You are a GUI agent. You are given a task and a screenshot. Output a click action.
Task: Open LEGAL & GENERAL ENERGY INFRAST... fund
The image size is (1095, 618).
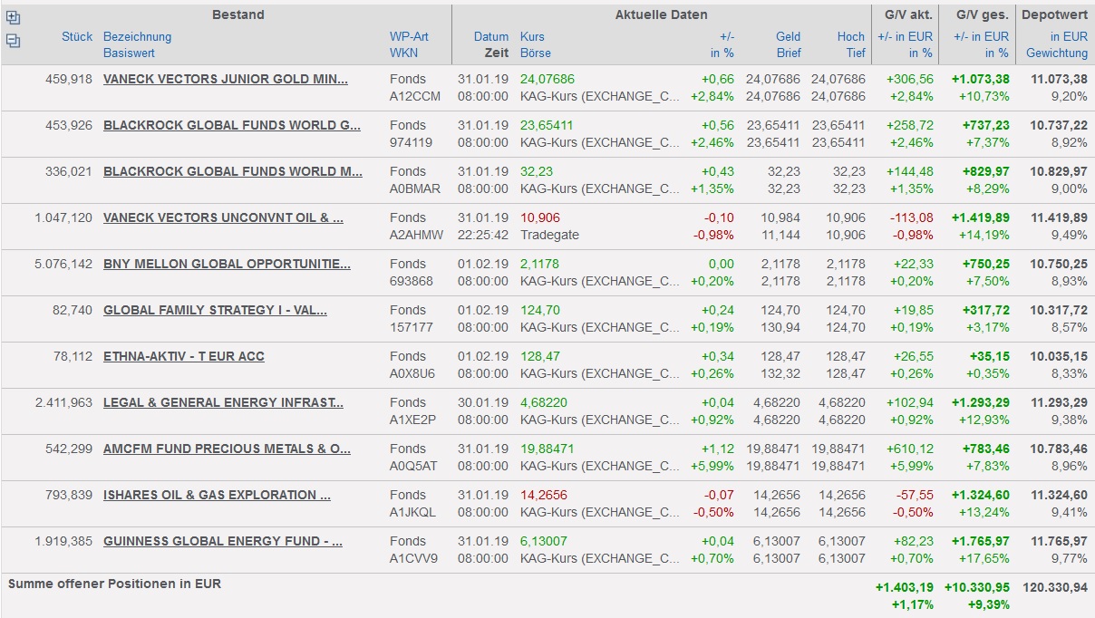pos(224,402)
